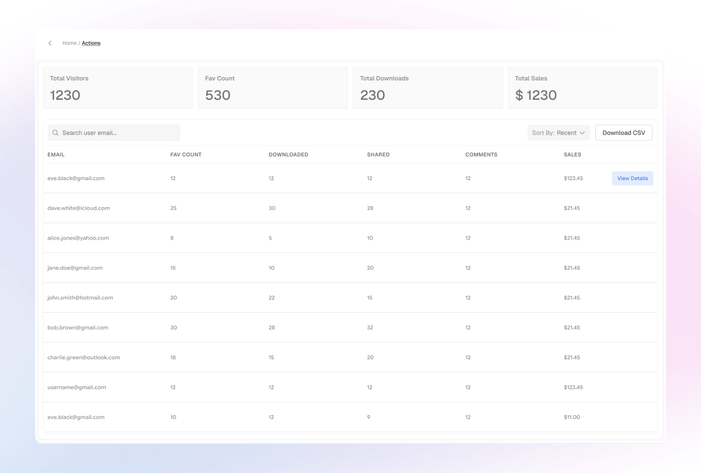Viewport: 701px width, 473px height.
Task: Sort by the FAV COUNT column header
Action: (185, 155)
